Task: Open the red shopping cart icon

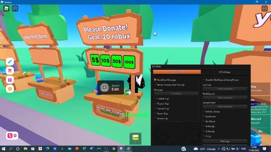Action: (10, 71)
